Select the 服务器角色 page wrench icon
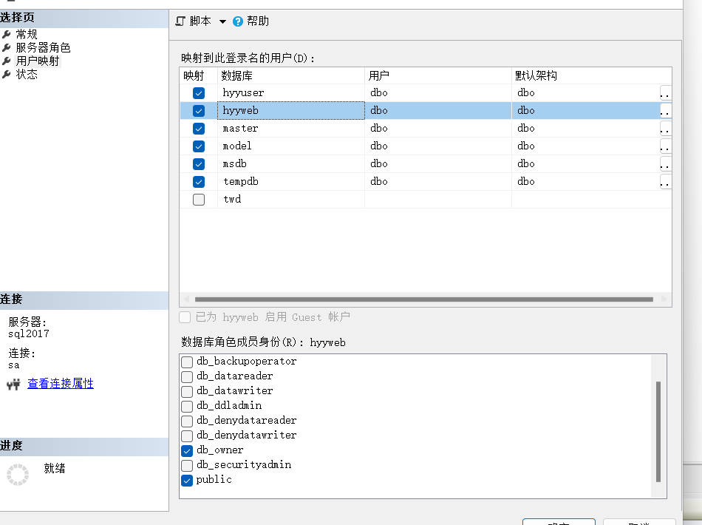Image resolution: width=702 pixels, height=525 pixels. [7, 48]
